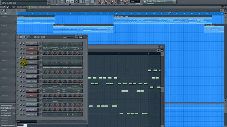Open keyboard editor in channel rack header
The image size is (227, 127).
81,37
